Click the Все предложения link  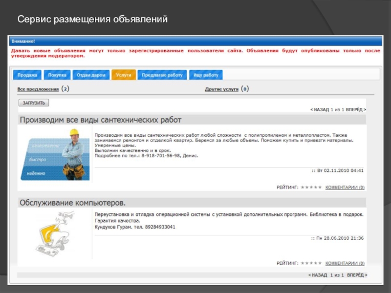coord(38,89)
